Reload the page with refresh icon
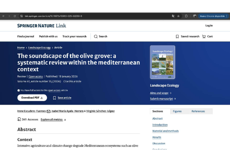Screen dimensions: 230x162 click(x=15, y=16)
